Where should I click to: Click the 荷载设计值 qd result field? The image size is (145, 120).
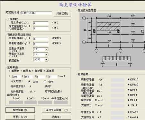[x=117, y=85]
